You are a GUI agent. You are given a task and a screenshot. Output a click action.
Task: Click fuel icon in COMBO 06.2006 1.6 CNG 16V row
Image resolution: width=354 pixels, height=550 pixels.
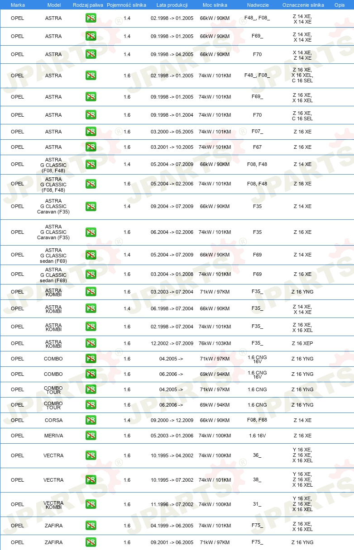(x=91, y=374)
